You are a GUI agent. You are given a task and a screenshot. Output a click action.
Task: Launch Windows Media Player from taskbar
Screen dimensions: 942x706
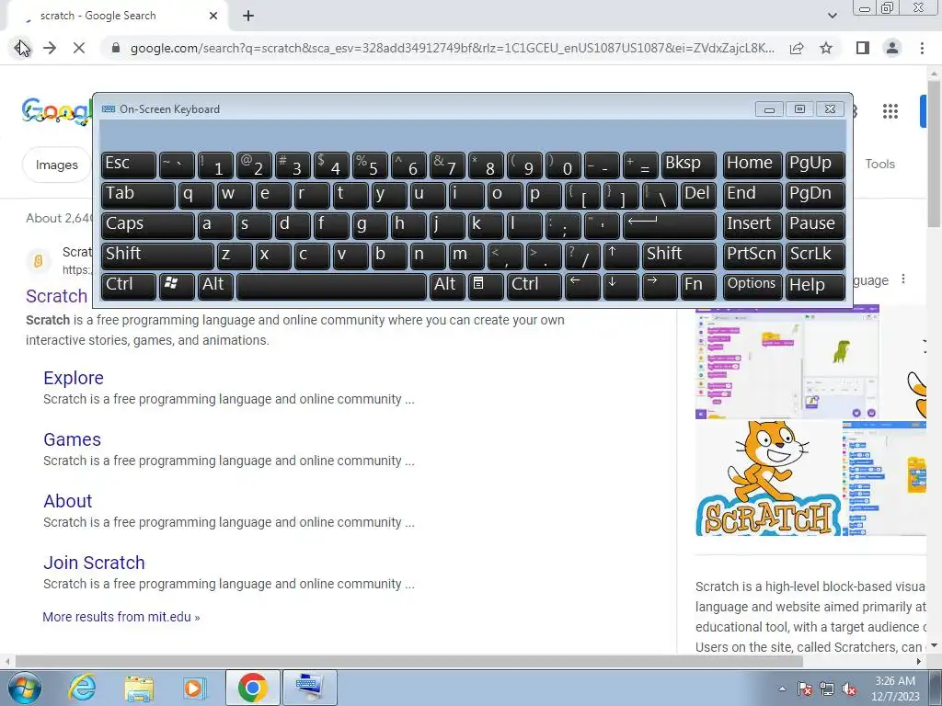(x=195, y=688)
